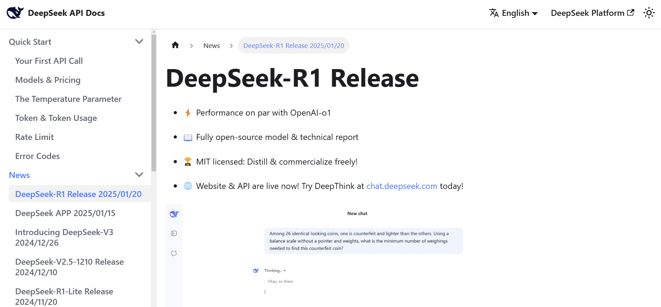Go to The Temperature Parameter page
This screenshot has width=661, height=307.
point(68,99)
